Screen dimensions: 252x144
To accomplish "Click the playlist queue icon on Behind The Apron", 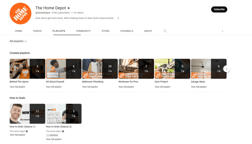I will pyautogui.click(x=37, y=71).
